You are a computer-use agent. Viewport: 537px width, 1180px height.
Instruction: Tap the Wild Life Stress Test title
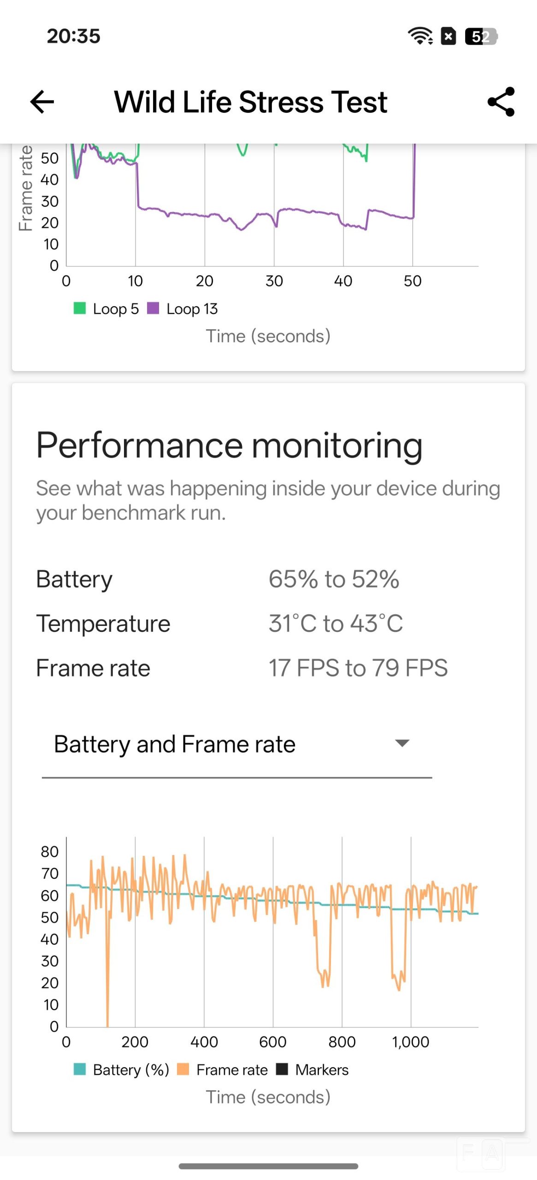coord(251,102)
